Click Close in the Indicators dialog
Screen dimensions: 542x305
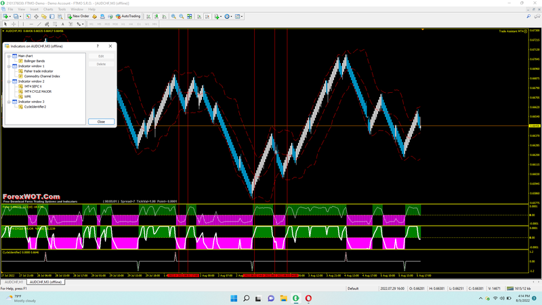pos(101,121)
